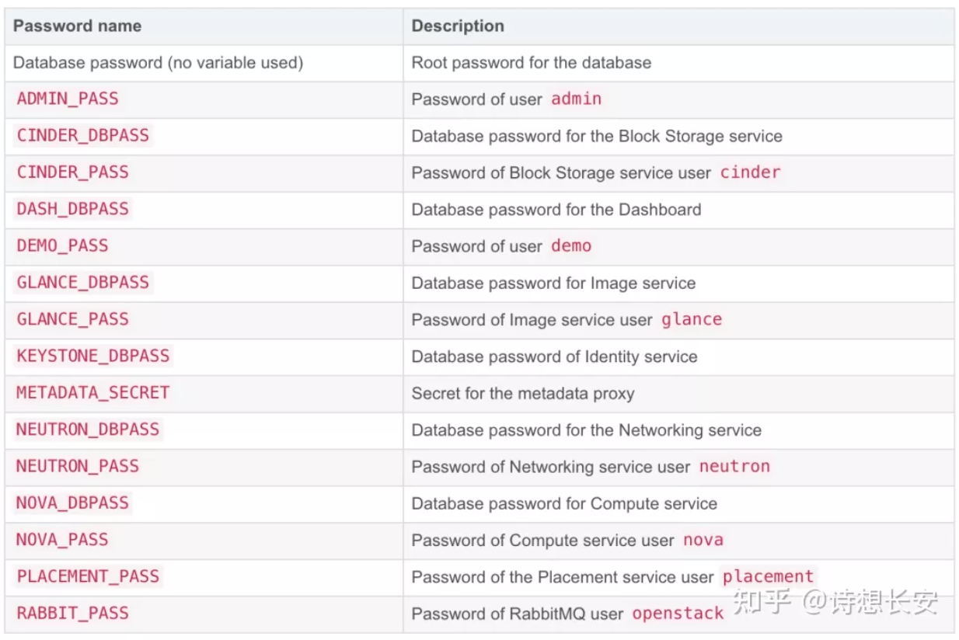Screen dimensions: 959x640
Task: Click the KEYSTONE_DBPASS variable name
Action: [x=92, y=356]
